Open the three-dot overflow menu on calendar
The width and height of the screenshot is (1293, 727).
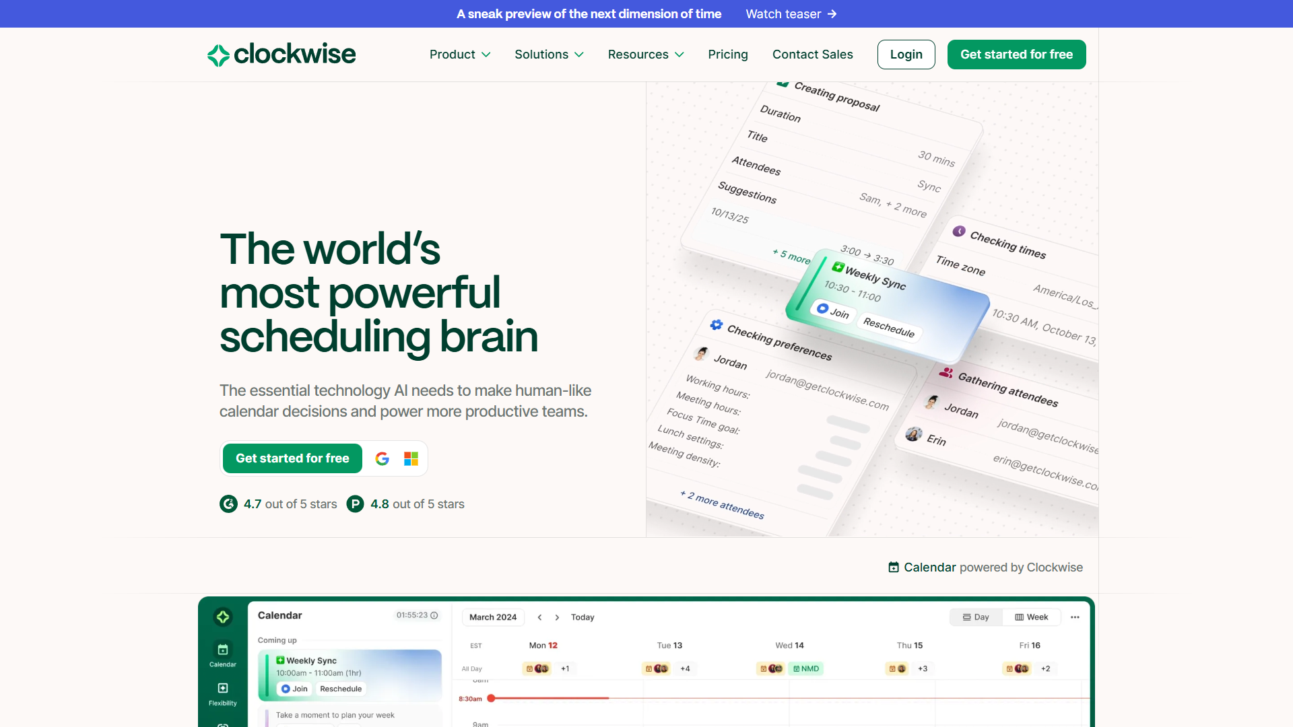tap(1074, 617)
